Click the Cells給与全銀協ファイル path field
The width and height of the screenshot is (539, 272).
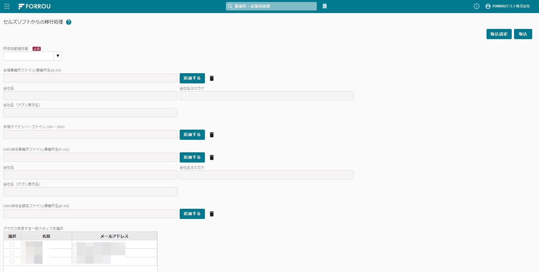pos(90,214)
